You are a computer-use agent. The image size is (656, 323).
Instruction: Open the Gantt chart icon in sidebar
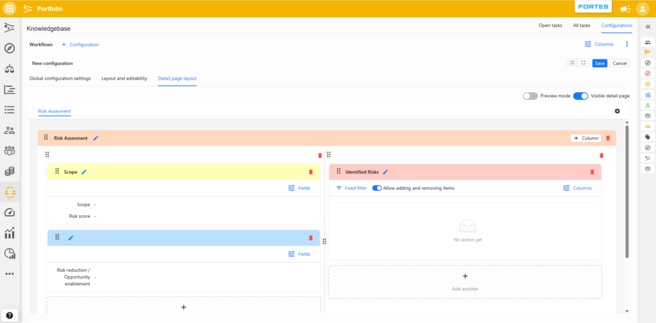[10, 90]
